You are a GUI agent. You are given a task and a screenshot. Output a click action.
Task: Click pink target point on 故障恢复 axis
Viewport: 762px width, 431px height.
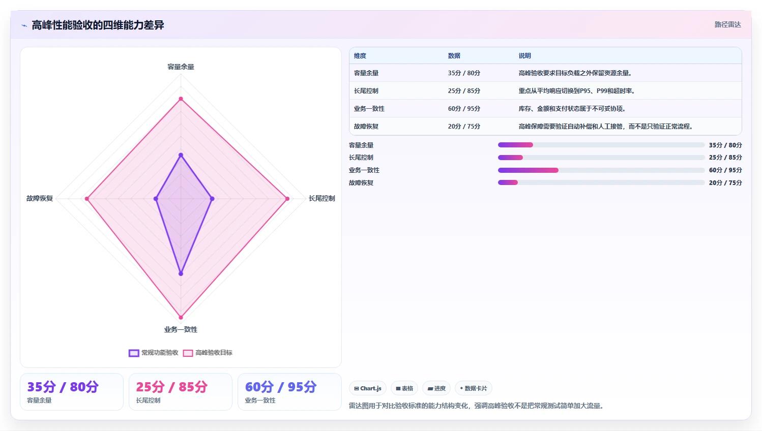coord(87,199)
